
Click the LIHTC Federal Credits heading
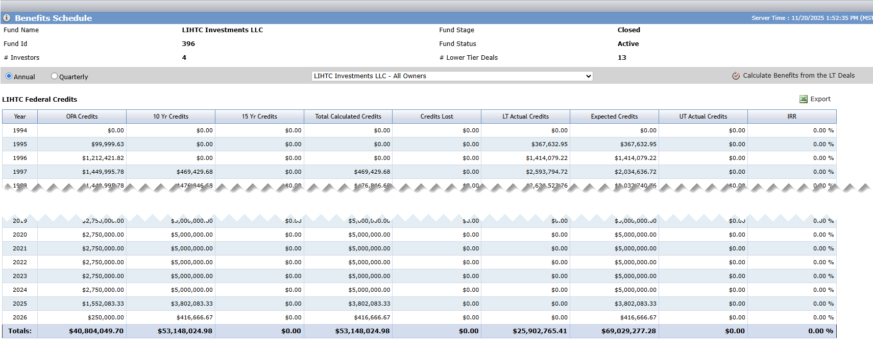(40, 99)
